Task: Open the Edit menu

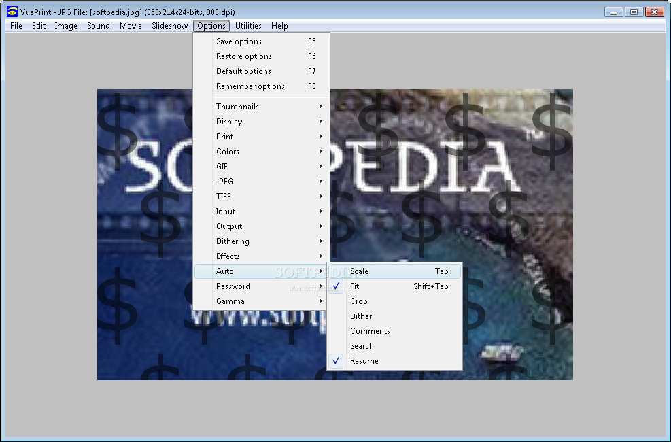Action: tap(39, 26)
